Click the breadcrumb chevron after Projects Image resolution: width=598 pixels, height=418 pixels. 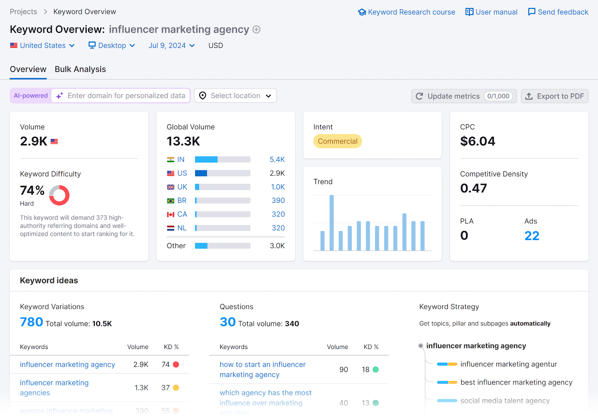[x=45, y=12]
